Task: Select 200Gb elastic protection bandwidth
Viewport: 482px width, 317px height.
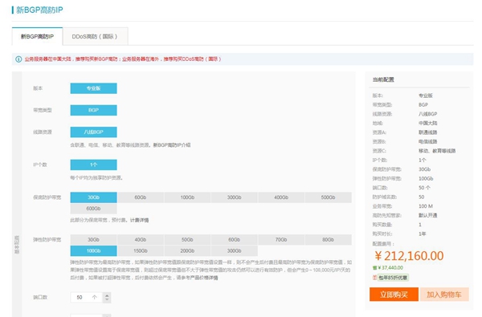Action: [187, 251]
